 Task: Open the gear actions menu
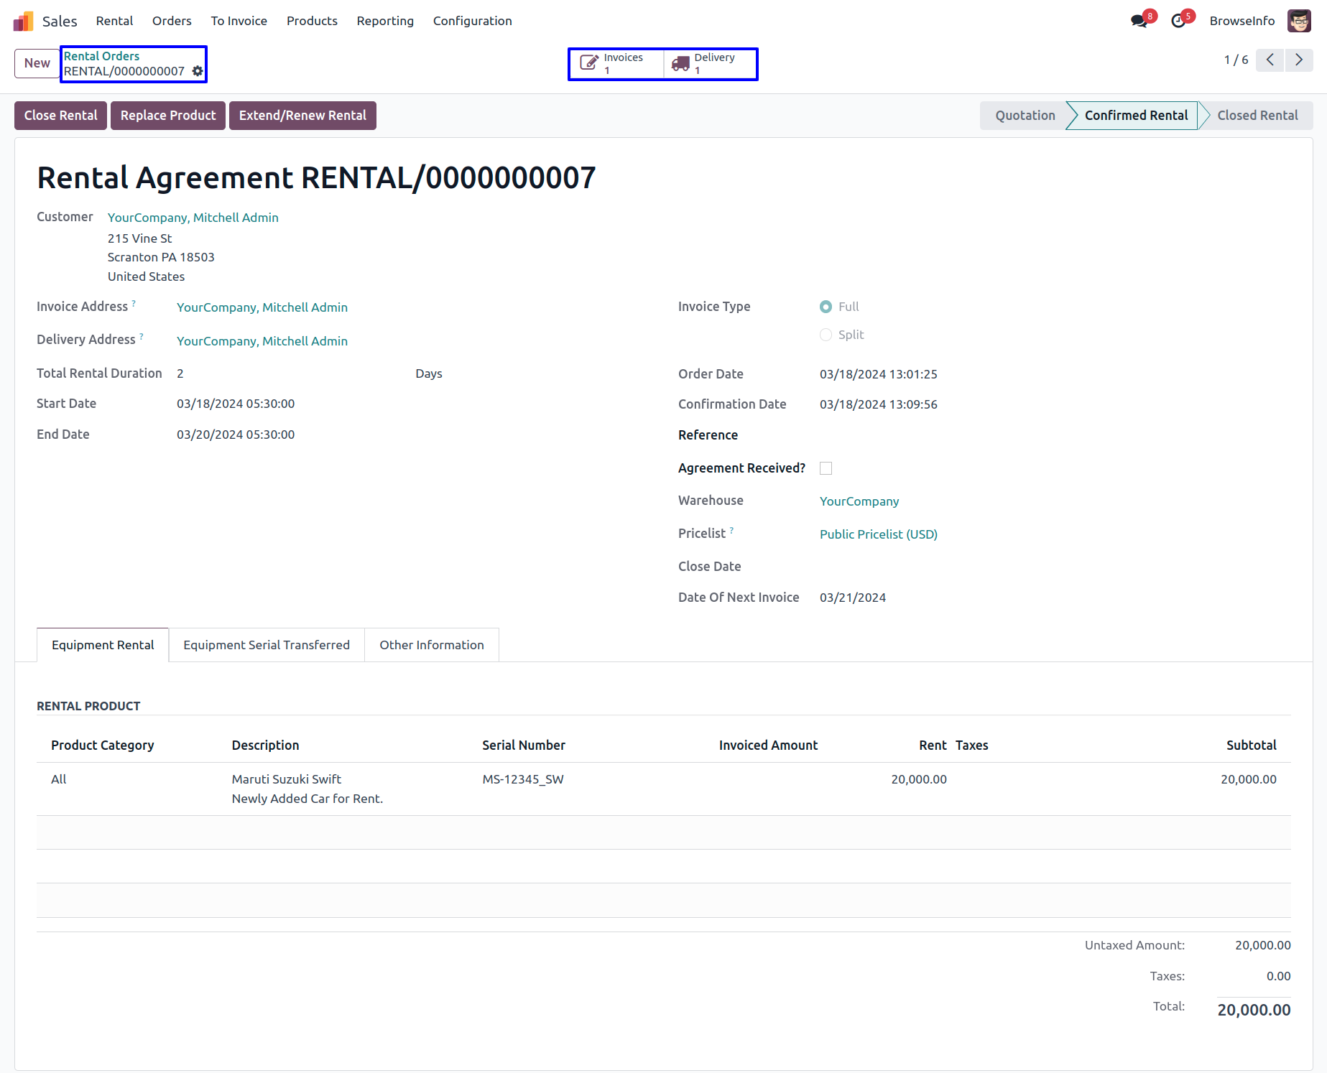(x=198, y=71)
